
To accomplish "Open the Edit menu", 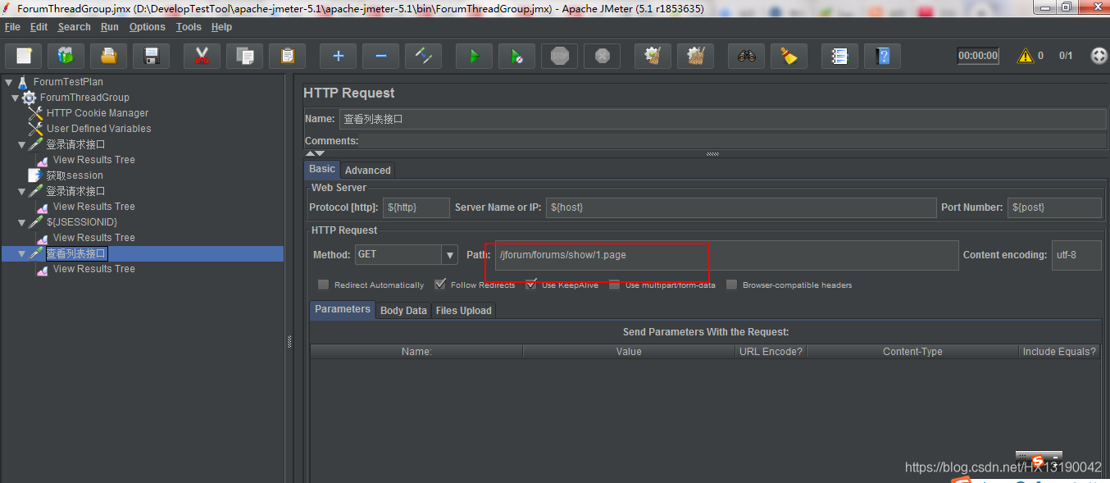I will tap(39, 27).
